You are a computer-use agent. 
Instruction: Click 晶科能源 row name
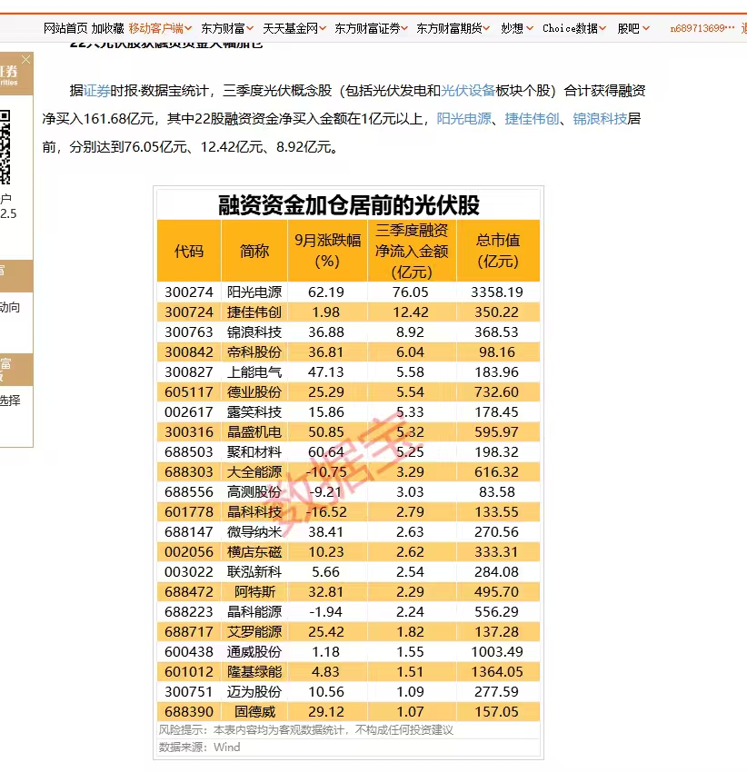(254, 612)
